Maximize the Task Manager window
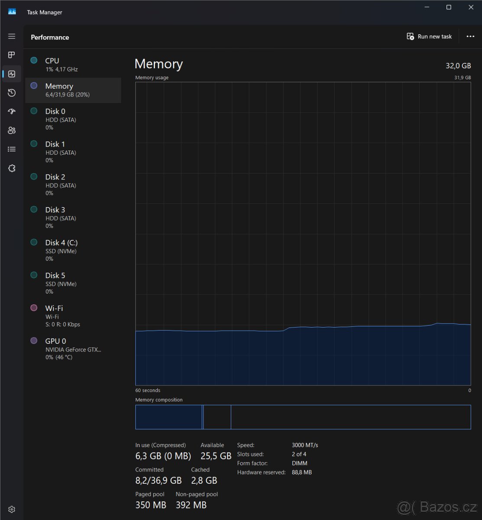Screen dimensions: 482x520 click(449, 7)
